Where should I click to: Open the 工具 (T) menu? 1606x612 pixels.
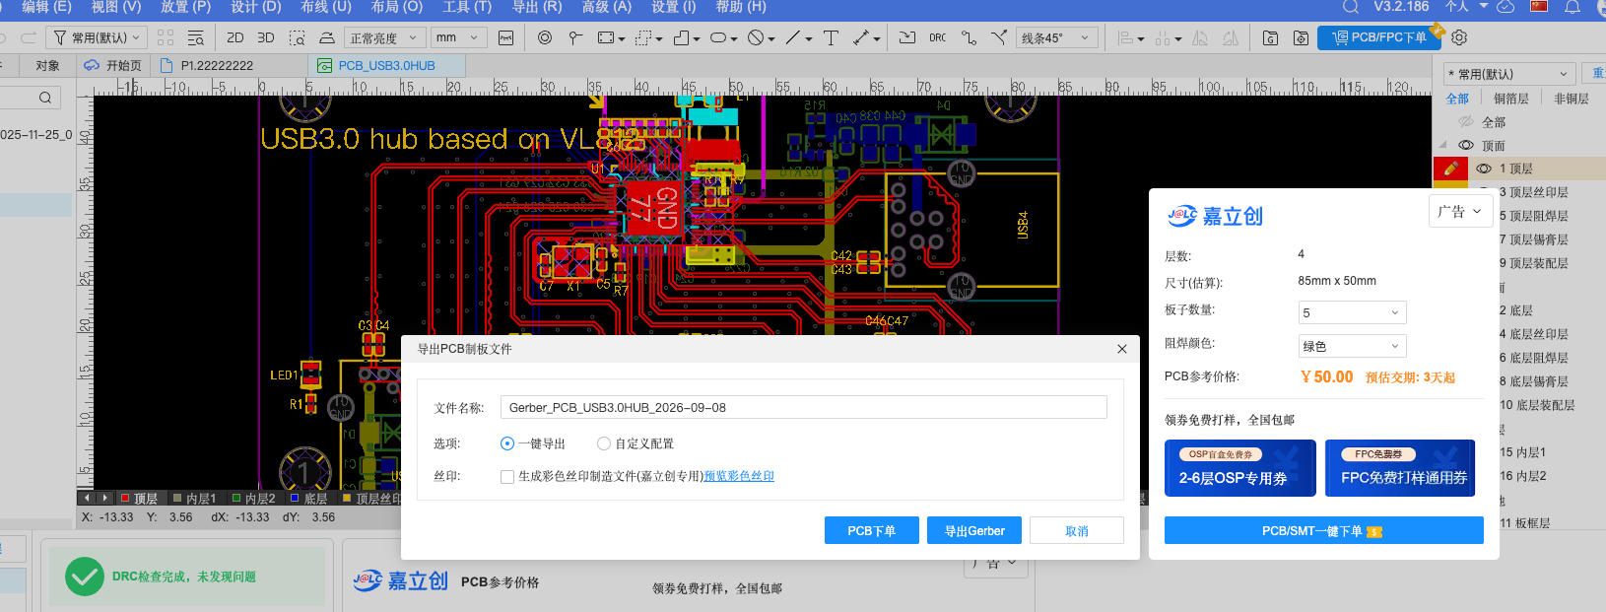pos(467,7)
